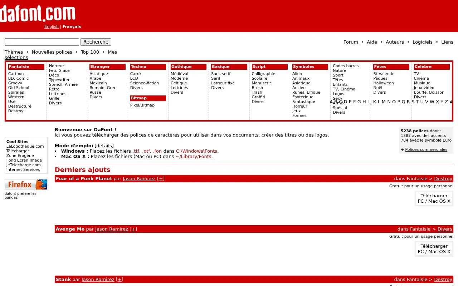The image size is (458, 286).
Task: Open the Codes barres category
Action: pos(346,66)
